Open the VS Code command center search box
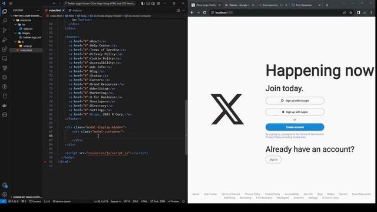The image size is (377, 212). [x=100, y=4]
